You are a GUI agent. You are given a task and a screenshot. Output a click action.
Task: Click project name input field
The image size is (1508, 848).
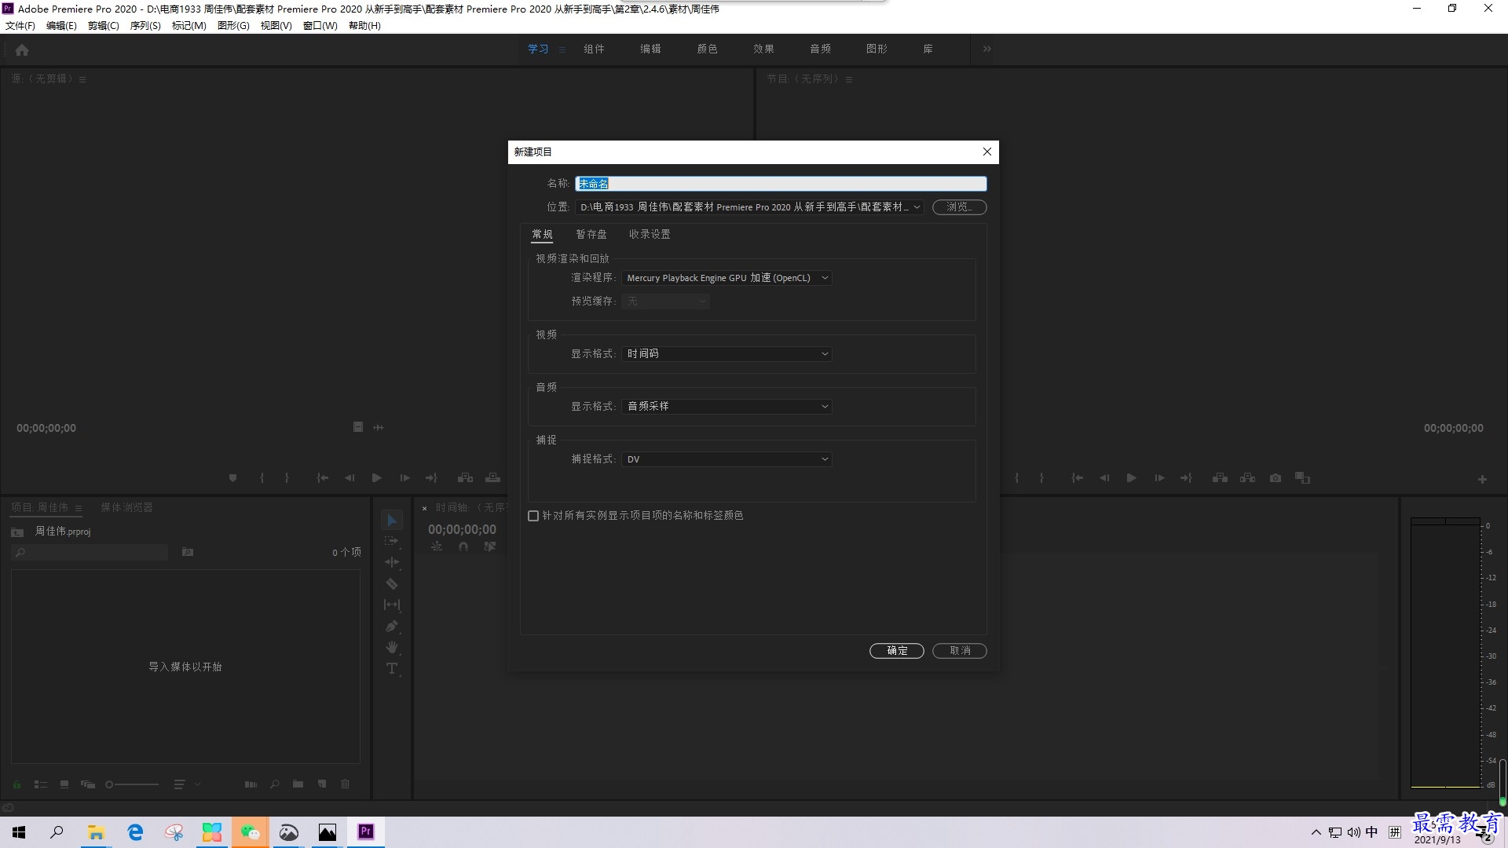point(781,184)
